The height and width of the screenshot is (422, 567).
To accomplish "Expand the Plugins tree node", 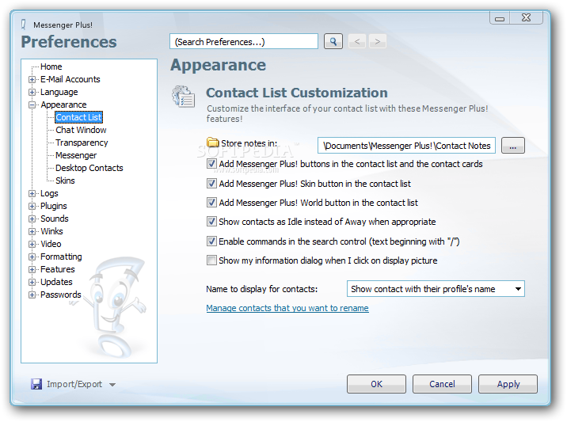I will pos(32,206).
